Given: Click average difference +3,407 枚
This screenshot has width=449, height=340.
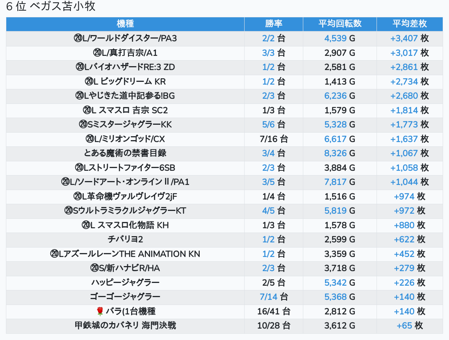Looking at the screenshot, I should (x=410, y=38).
